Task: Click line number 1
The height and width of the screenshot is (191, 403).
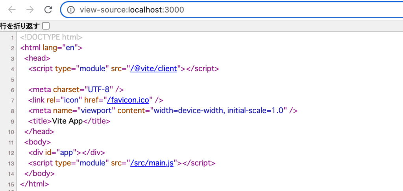Action: pos(12,37)
